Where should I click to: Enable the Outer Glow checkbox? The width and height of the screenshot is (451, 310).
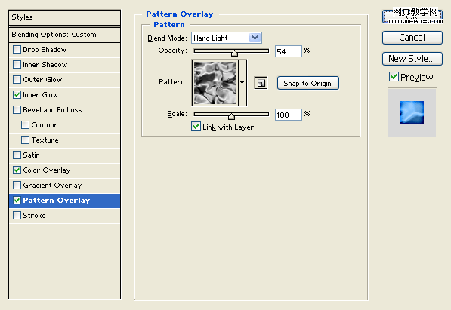17,80
